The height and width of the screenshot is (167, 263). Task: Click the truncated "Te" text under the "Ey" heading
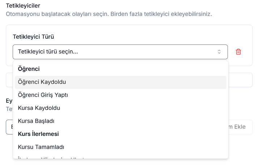[9, 109]
